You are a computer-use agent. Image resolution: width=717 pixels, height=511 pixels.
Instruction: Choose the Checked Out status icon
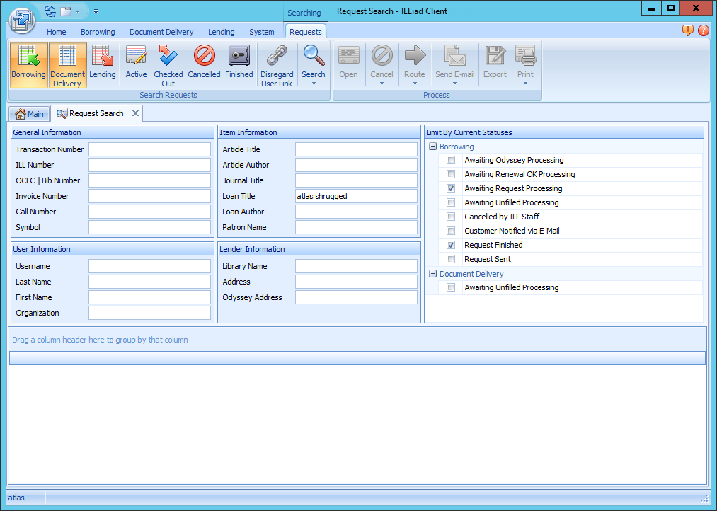[168, 57]
